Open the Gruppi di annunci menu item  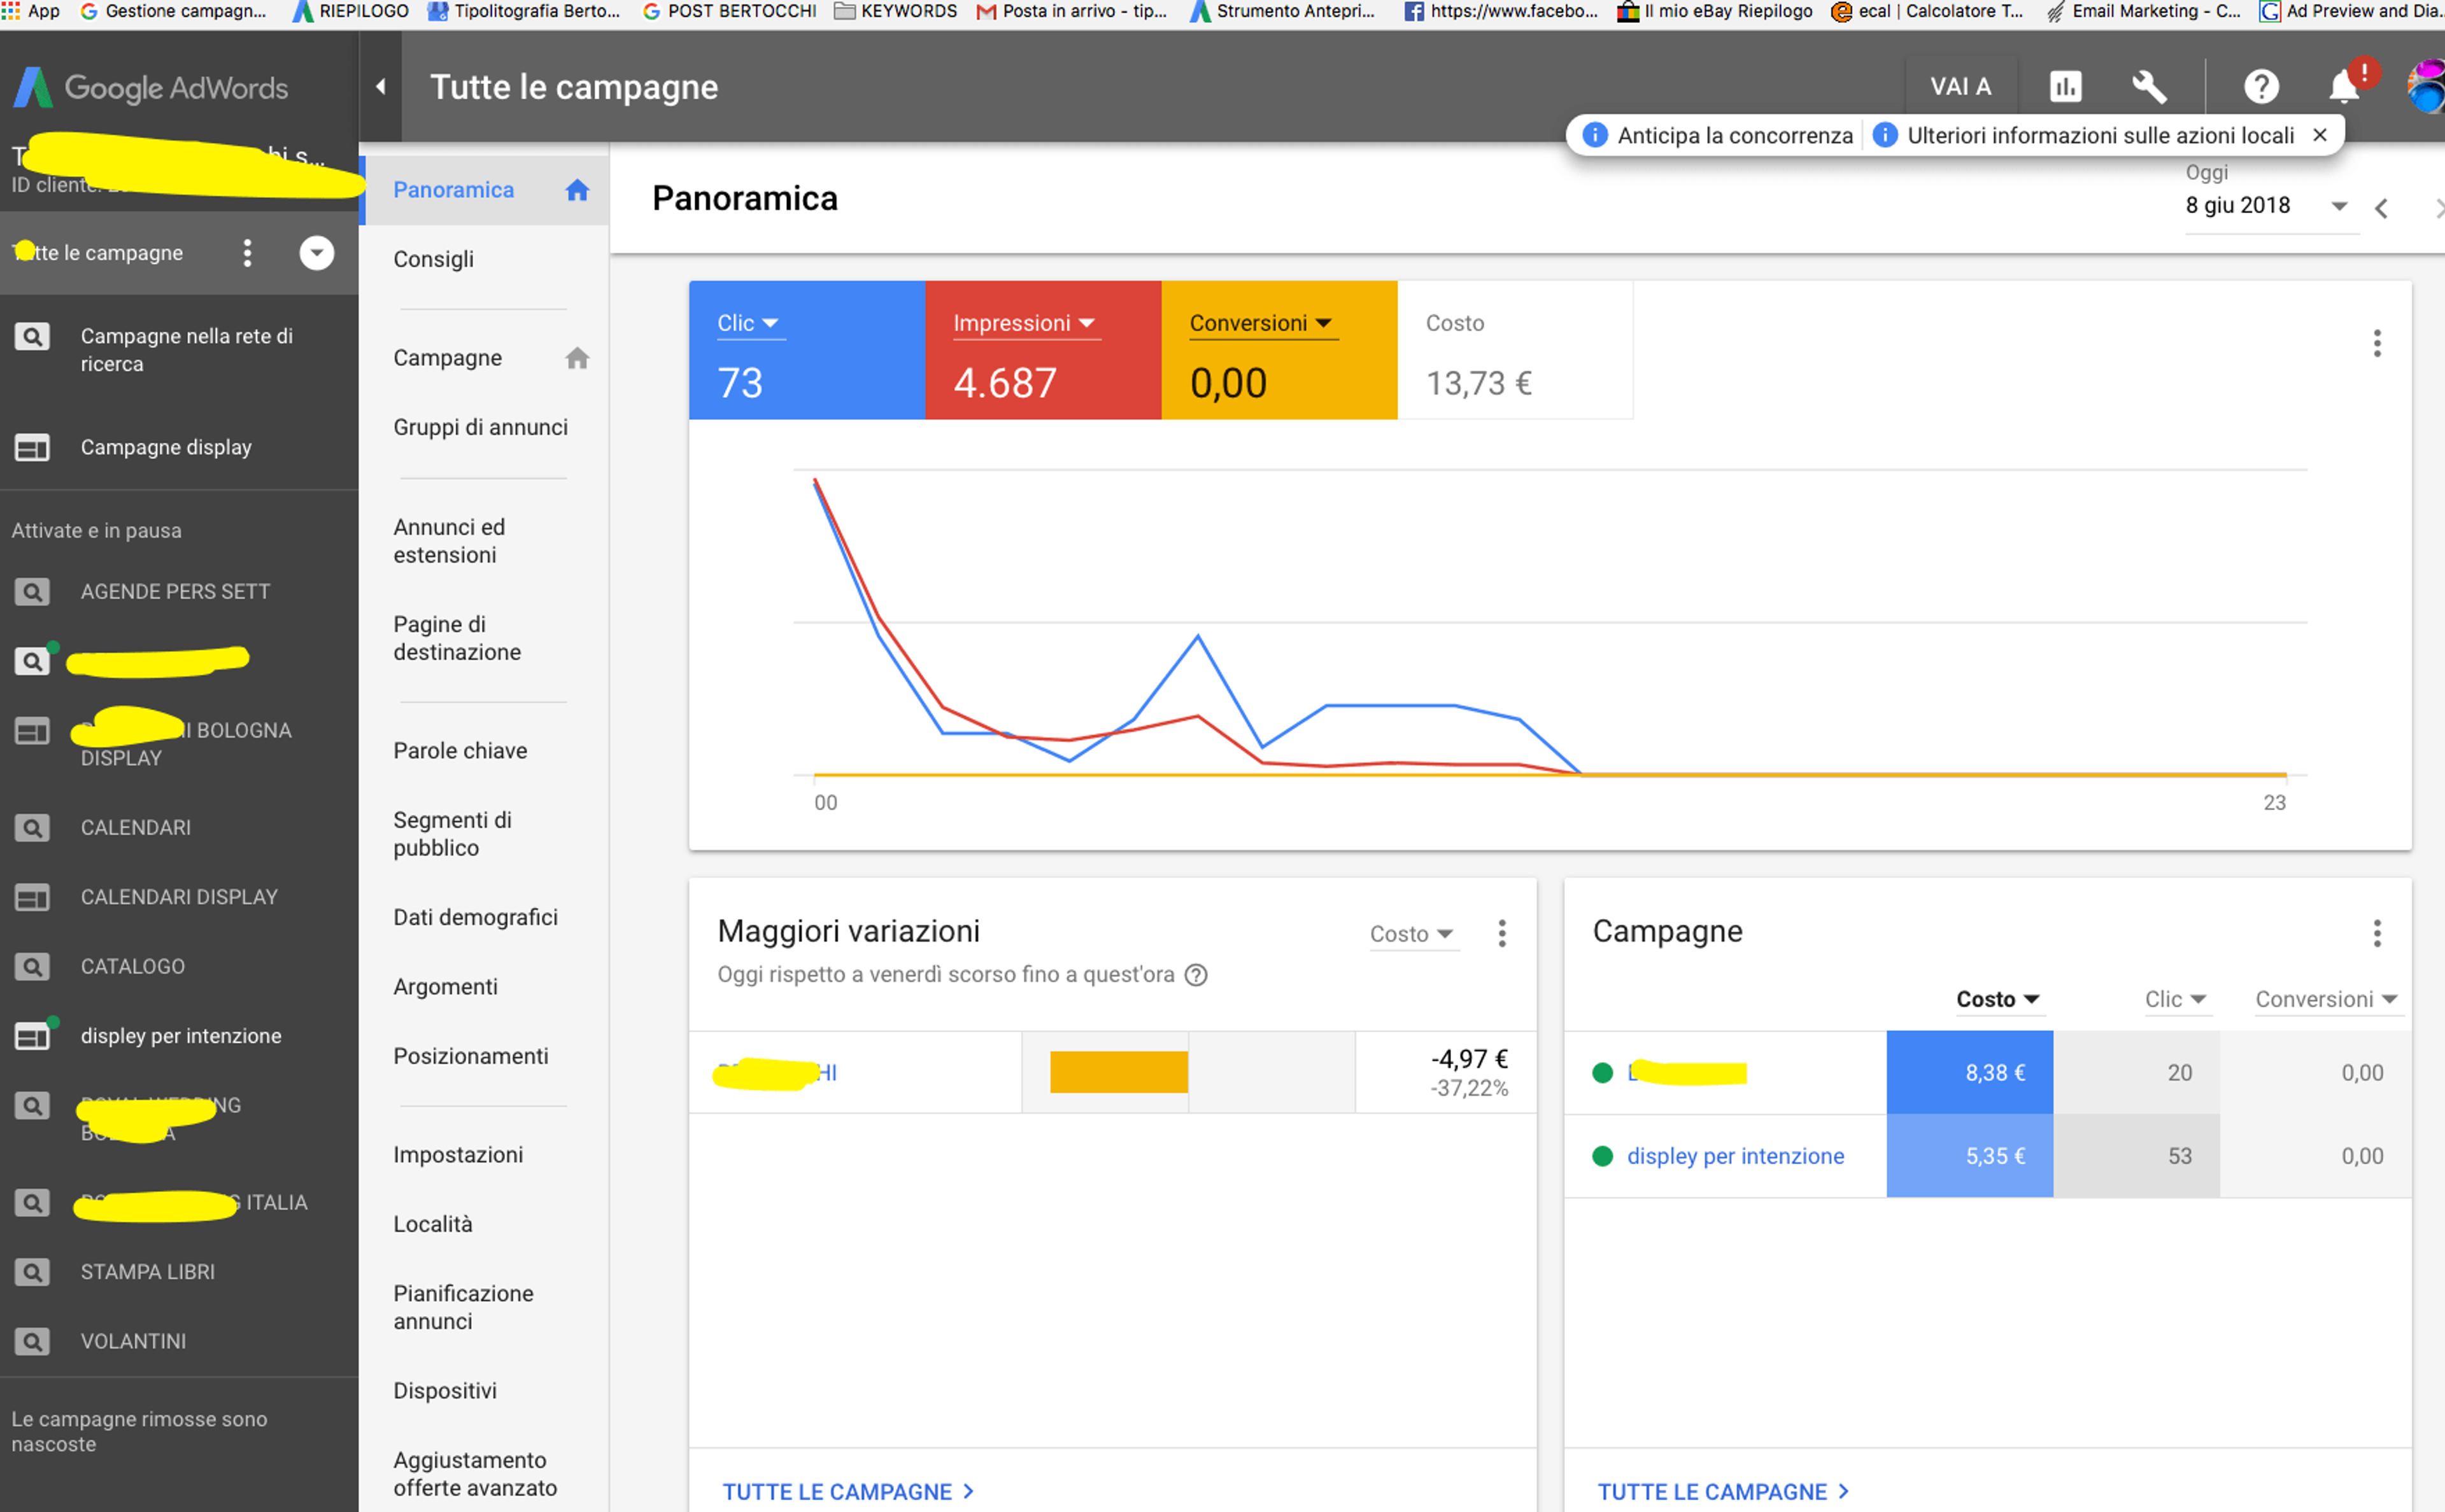[480, 427]
